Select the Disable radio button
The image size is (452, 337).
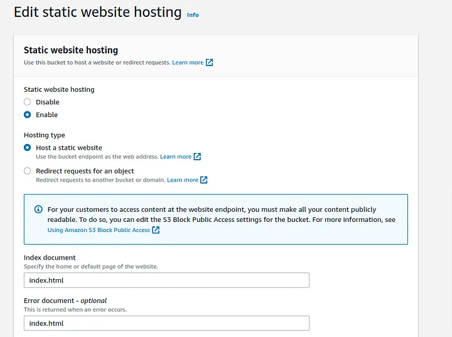point(28,102)
